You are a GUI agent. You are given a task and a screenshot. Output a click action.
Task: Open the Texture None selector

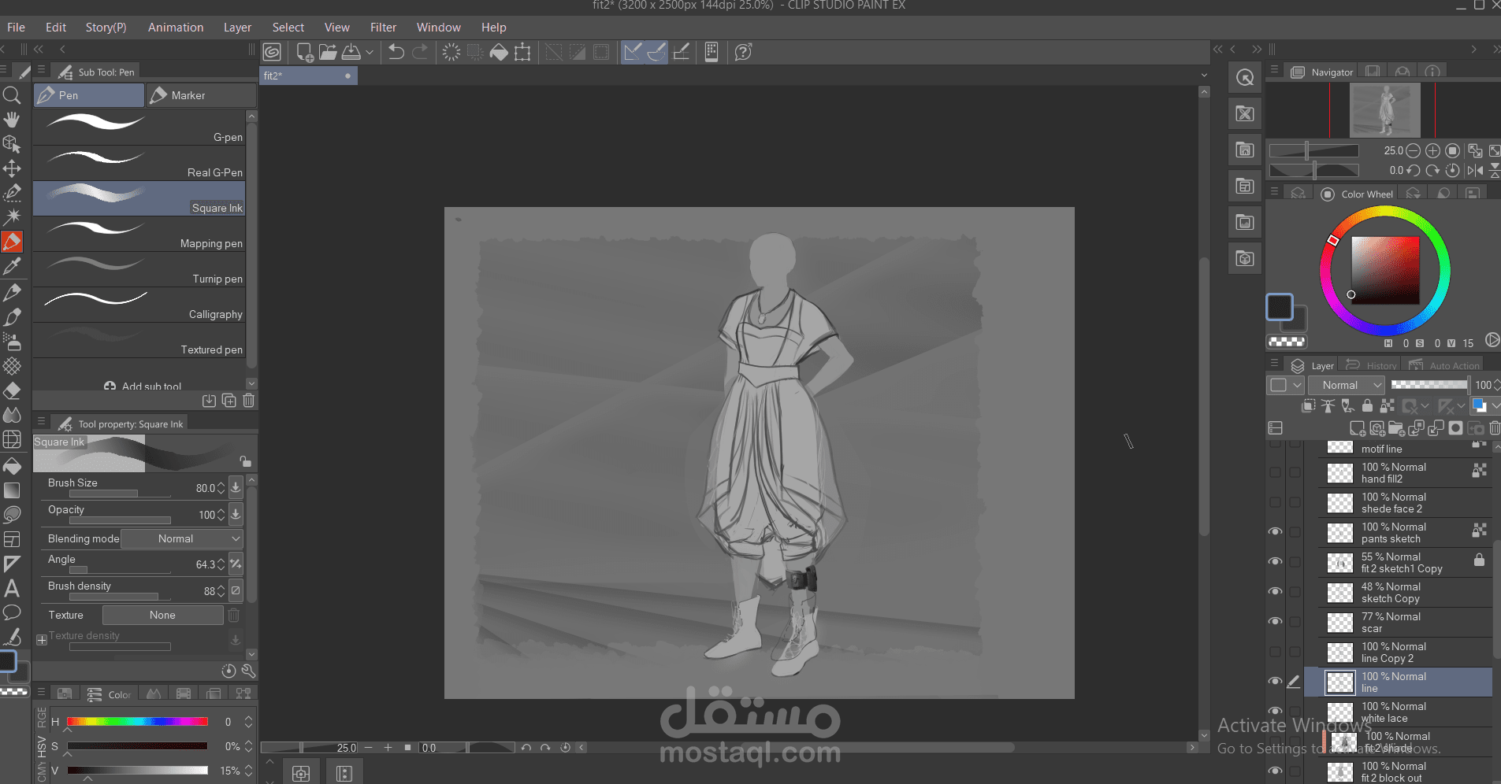[163, 615]
